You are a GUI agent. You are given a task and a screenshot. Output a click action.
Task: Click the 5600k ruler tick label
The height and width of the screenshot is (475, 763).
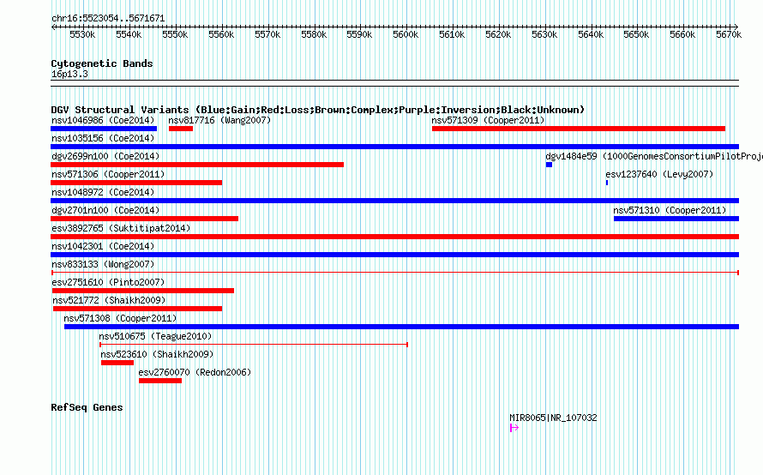[x=406, y=34]
